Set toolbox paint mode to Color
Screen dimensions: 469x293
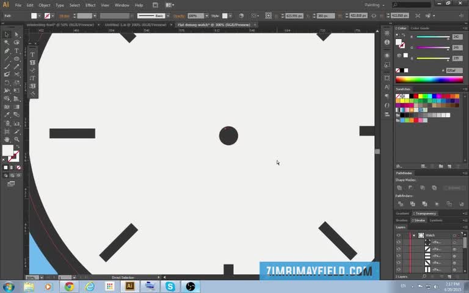point(5,168)
